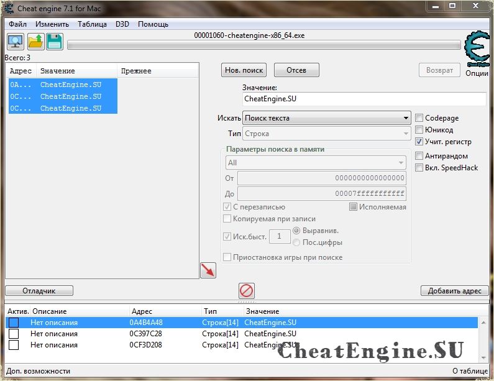Image resolution: width=494 pixels, height=381 pixels.
Task: Select the Пос.цифры radio button
Action: (296, 242)
